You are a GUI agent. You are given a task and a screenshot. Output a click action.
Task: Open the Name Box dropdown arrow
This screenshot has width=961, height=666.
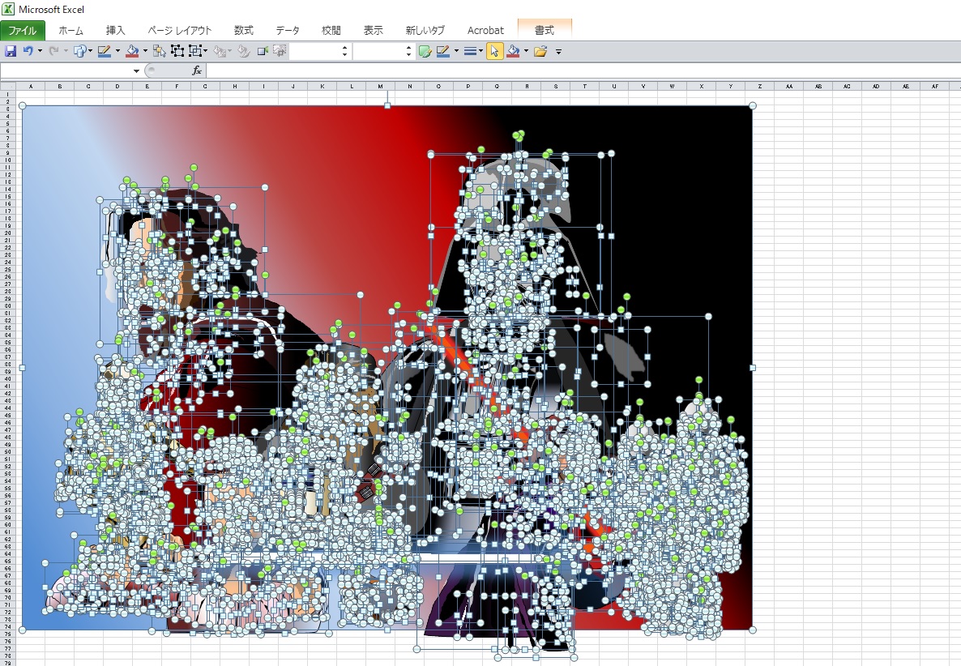coord(136,71)
